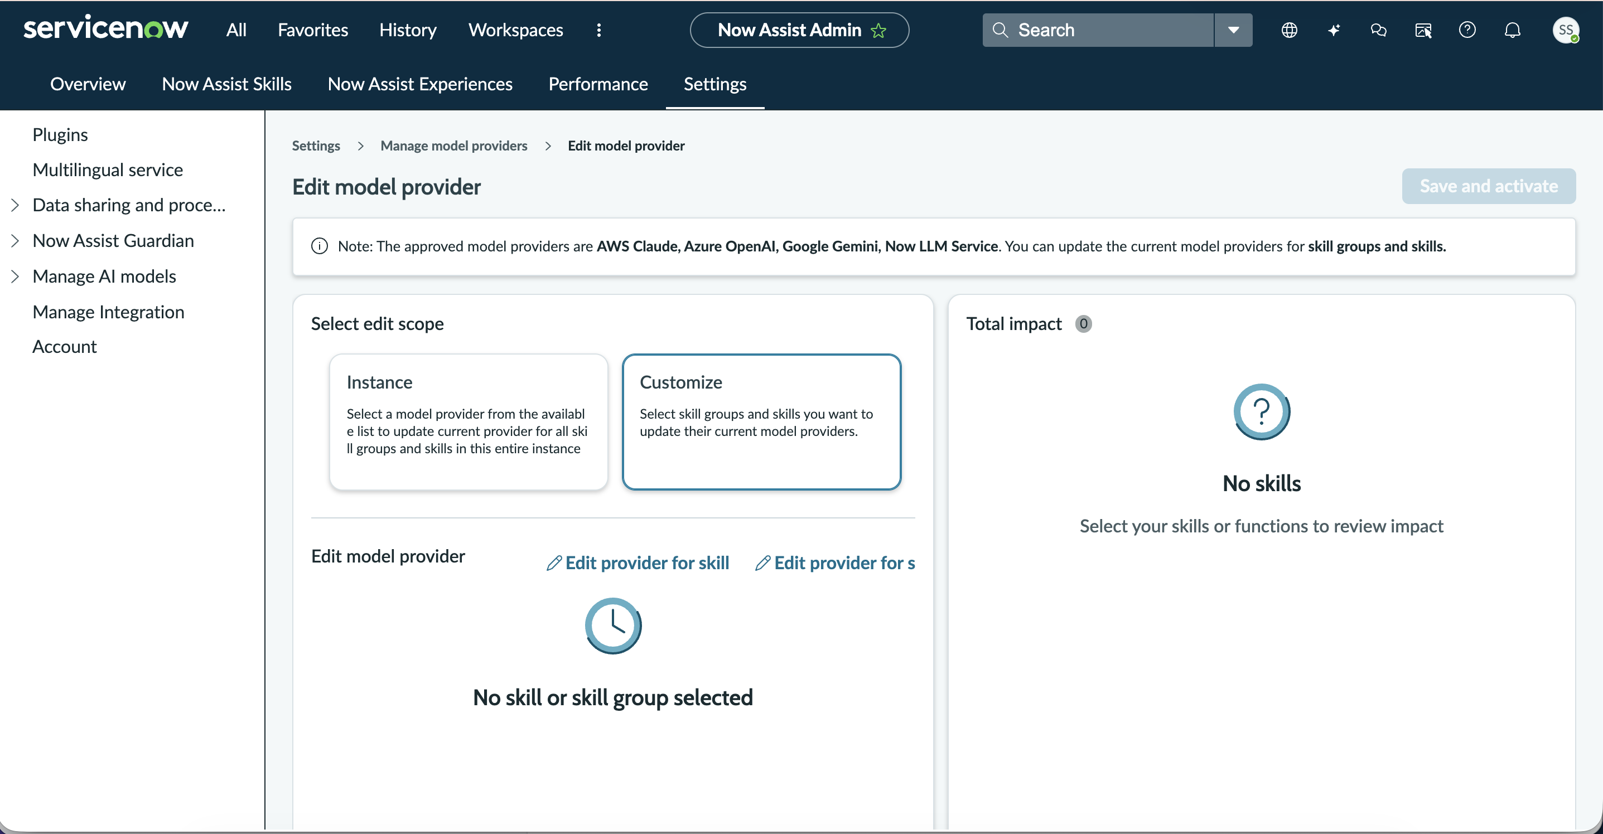
Task: Go to Manage model providers breadcrumb
Action: (x=453, y=146)
